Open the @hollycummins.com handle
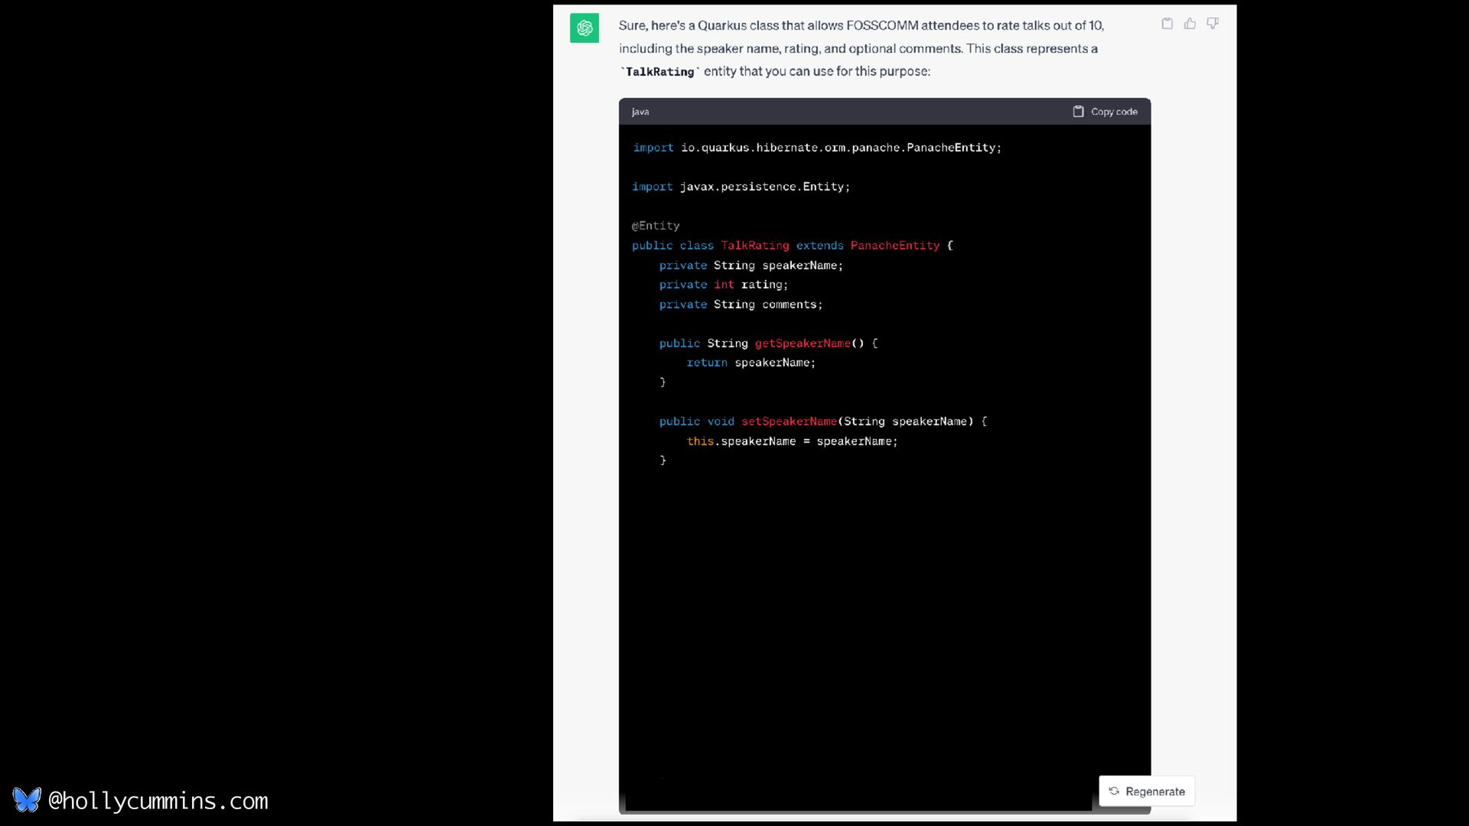 [x=158, y=801]
